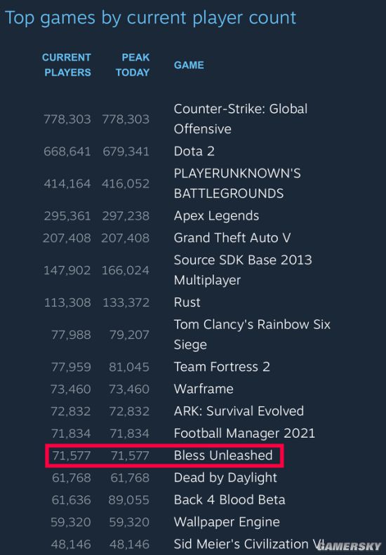Viewport: 386px width, 555px height.
Task: Click the Current Players column header
Action: click(x=67, y=65)
